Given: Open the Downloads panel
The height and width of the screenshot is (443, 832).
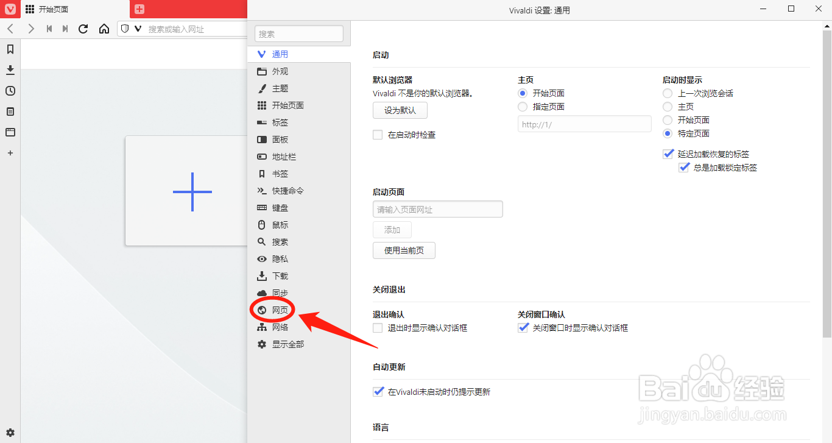Looking at the screenshot, I should click(10, 70).
